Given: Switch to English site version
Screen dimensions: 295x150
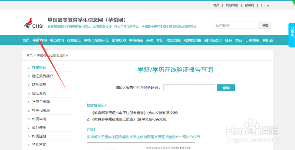Looking at the screenshot, I should (266, 5).
